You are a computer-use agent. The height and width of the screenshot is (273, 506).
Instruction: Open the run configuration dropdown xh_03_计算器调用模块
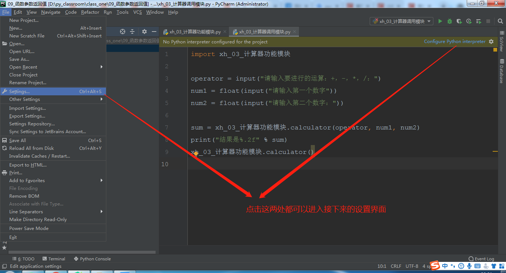[402, 21]
